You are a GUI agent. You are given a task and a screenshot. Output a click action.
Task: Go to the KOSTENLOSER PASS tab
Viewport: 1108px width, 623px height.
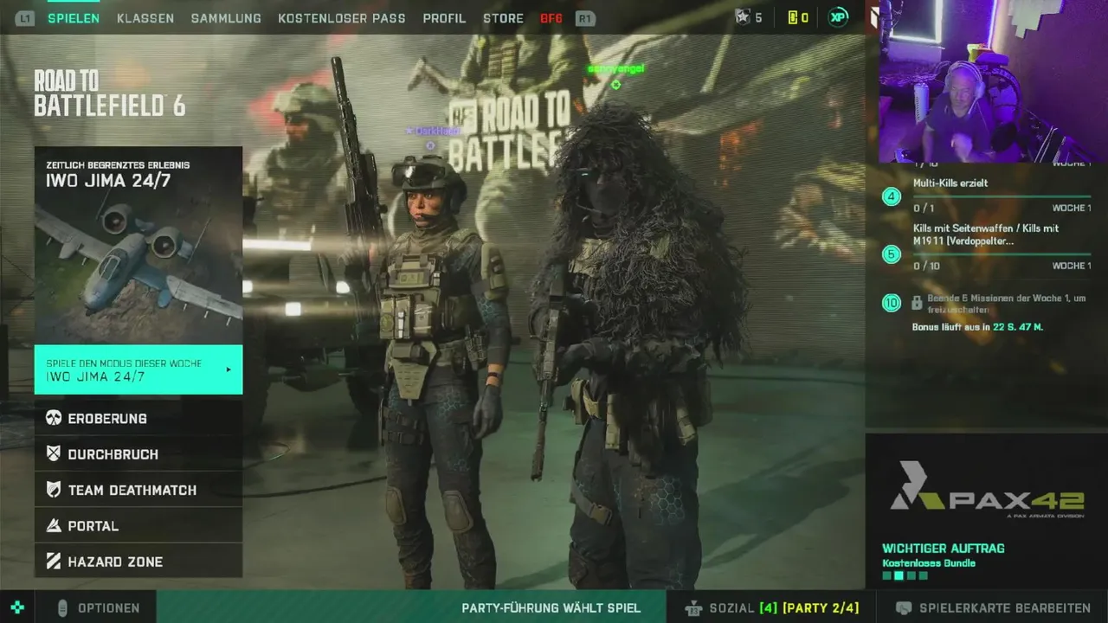click(341, 18)
